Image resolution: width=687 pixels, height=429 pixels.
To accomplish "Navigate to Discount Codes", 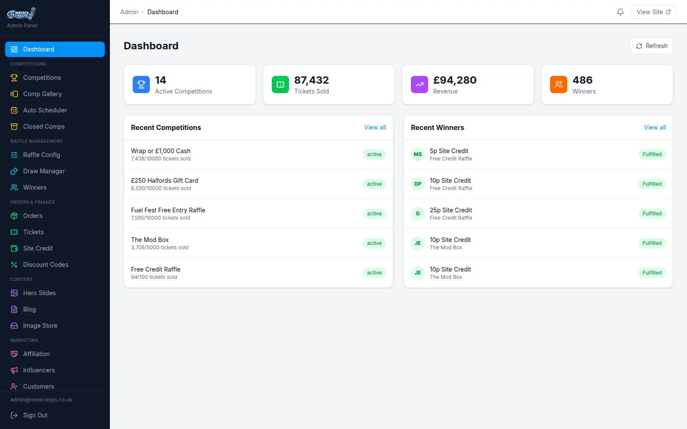I will (55, 265).
